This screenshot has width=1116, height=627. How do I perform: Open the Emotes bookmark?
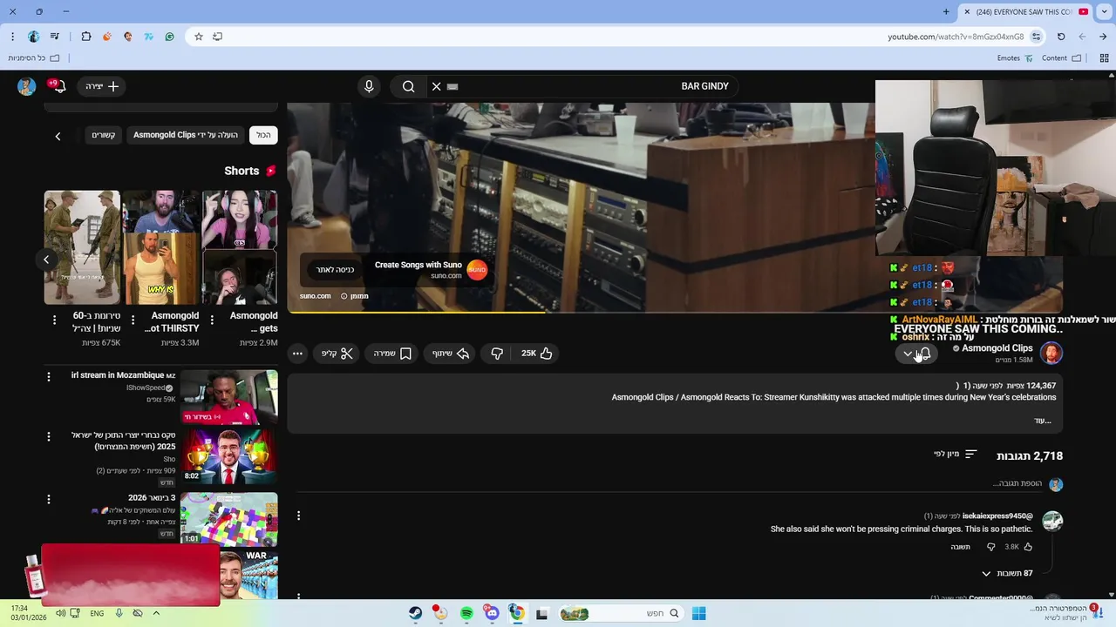tap(1015, 58)
